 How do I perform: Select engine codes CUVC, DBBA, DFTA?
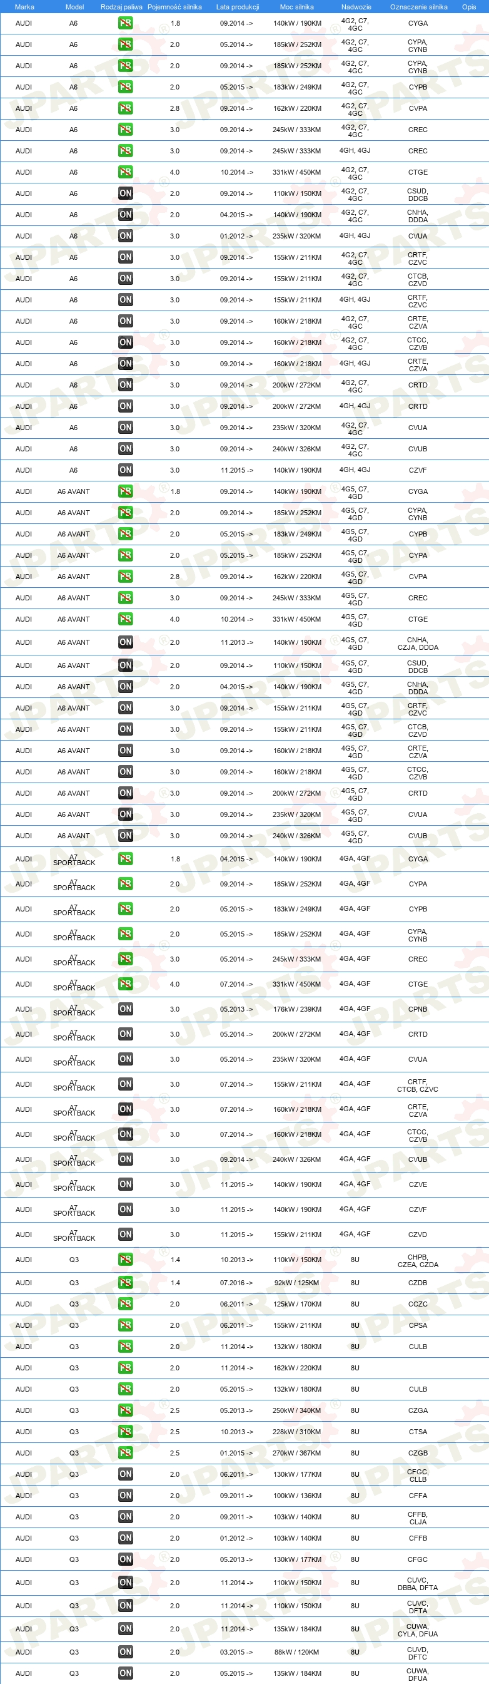[418, 1583]
